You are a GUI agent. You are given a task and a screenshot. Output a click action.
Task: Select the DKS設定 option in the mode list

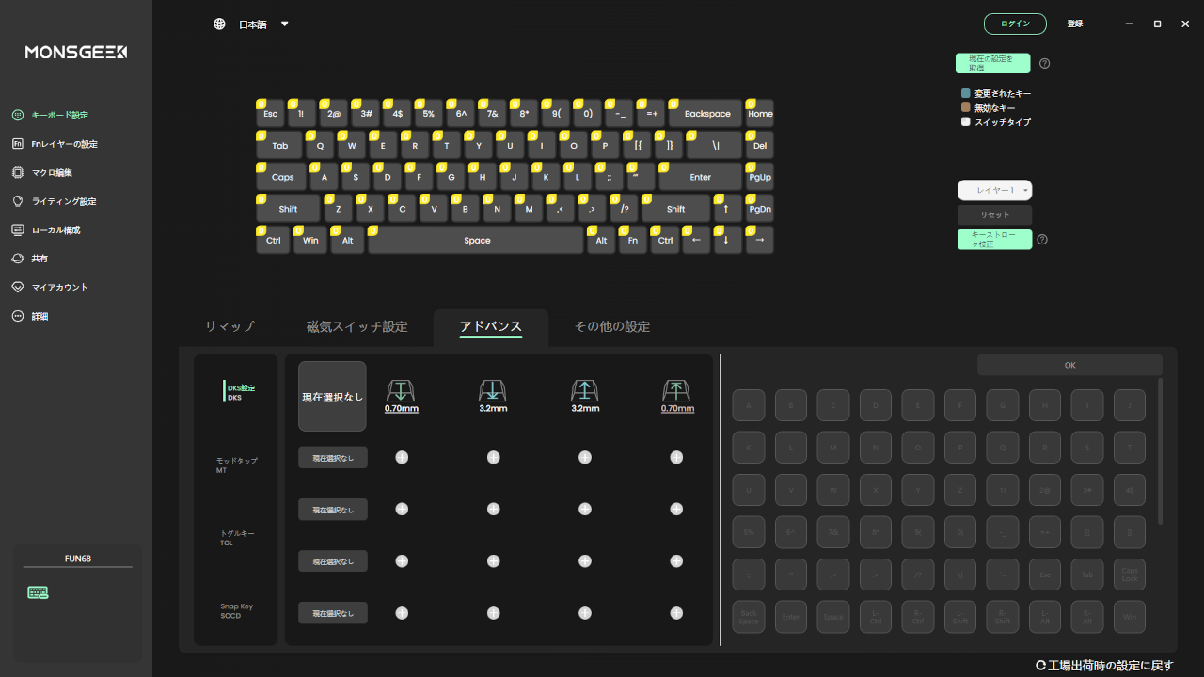point(241,392)
